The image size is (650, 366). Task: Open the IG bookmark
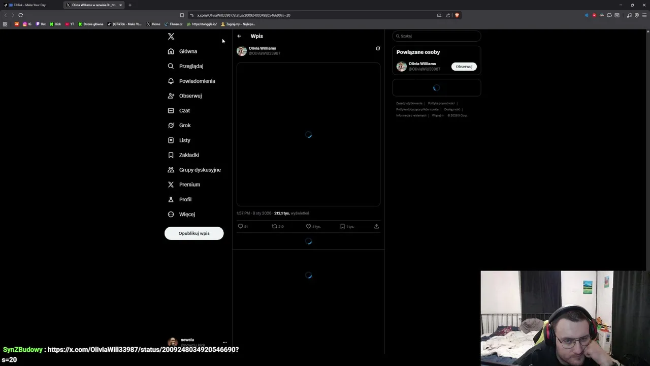pos(27,24)
